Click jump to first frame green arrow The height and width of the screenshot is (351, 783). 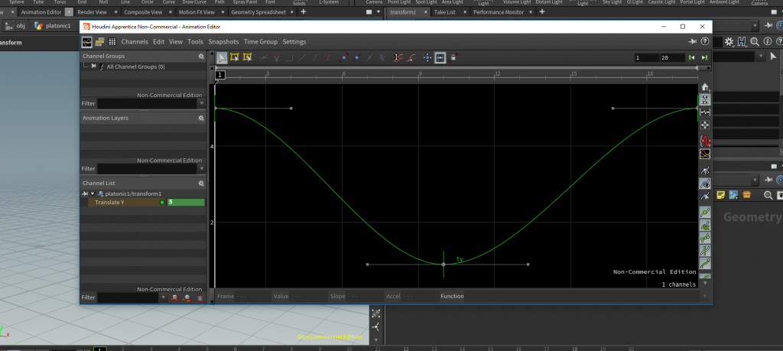click(692, 57)
